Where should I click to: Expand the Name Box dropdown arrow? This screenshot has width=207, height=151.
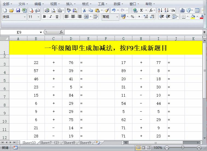pyautogui.click(x=41, y=32)
